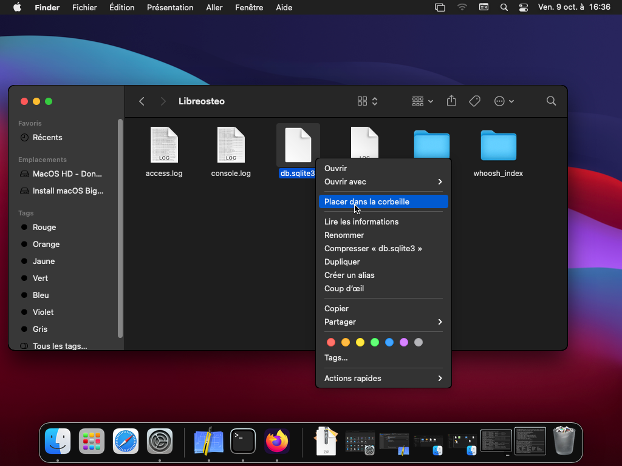
Task: Select the whoosh_index folder
Action: [x=498, y=146]
